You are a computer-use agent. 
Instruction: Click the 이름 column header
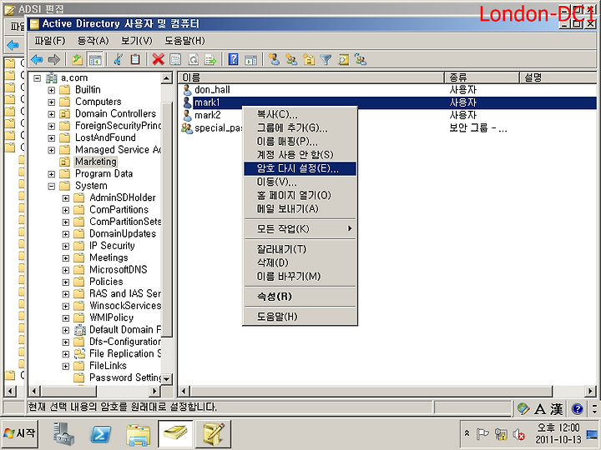pyautogui.click(x=311, y=77)
